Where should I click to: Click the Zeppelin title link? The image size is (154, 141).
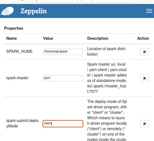(x=33, y=11)
